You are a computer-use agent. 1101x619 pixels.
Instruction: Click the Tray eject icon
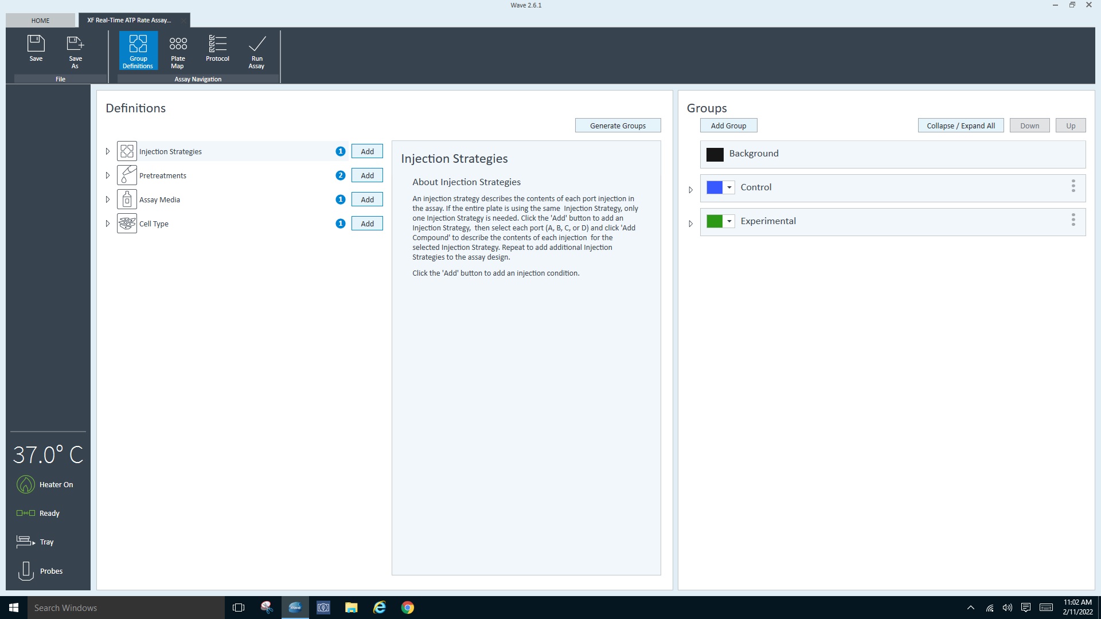tap(26, 542)
